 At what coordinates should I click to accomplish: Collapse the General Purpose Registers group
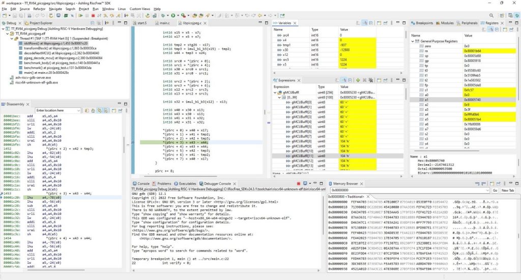point(413,41)
